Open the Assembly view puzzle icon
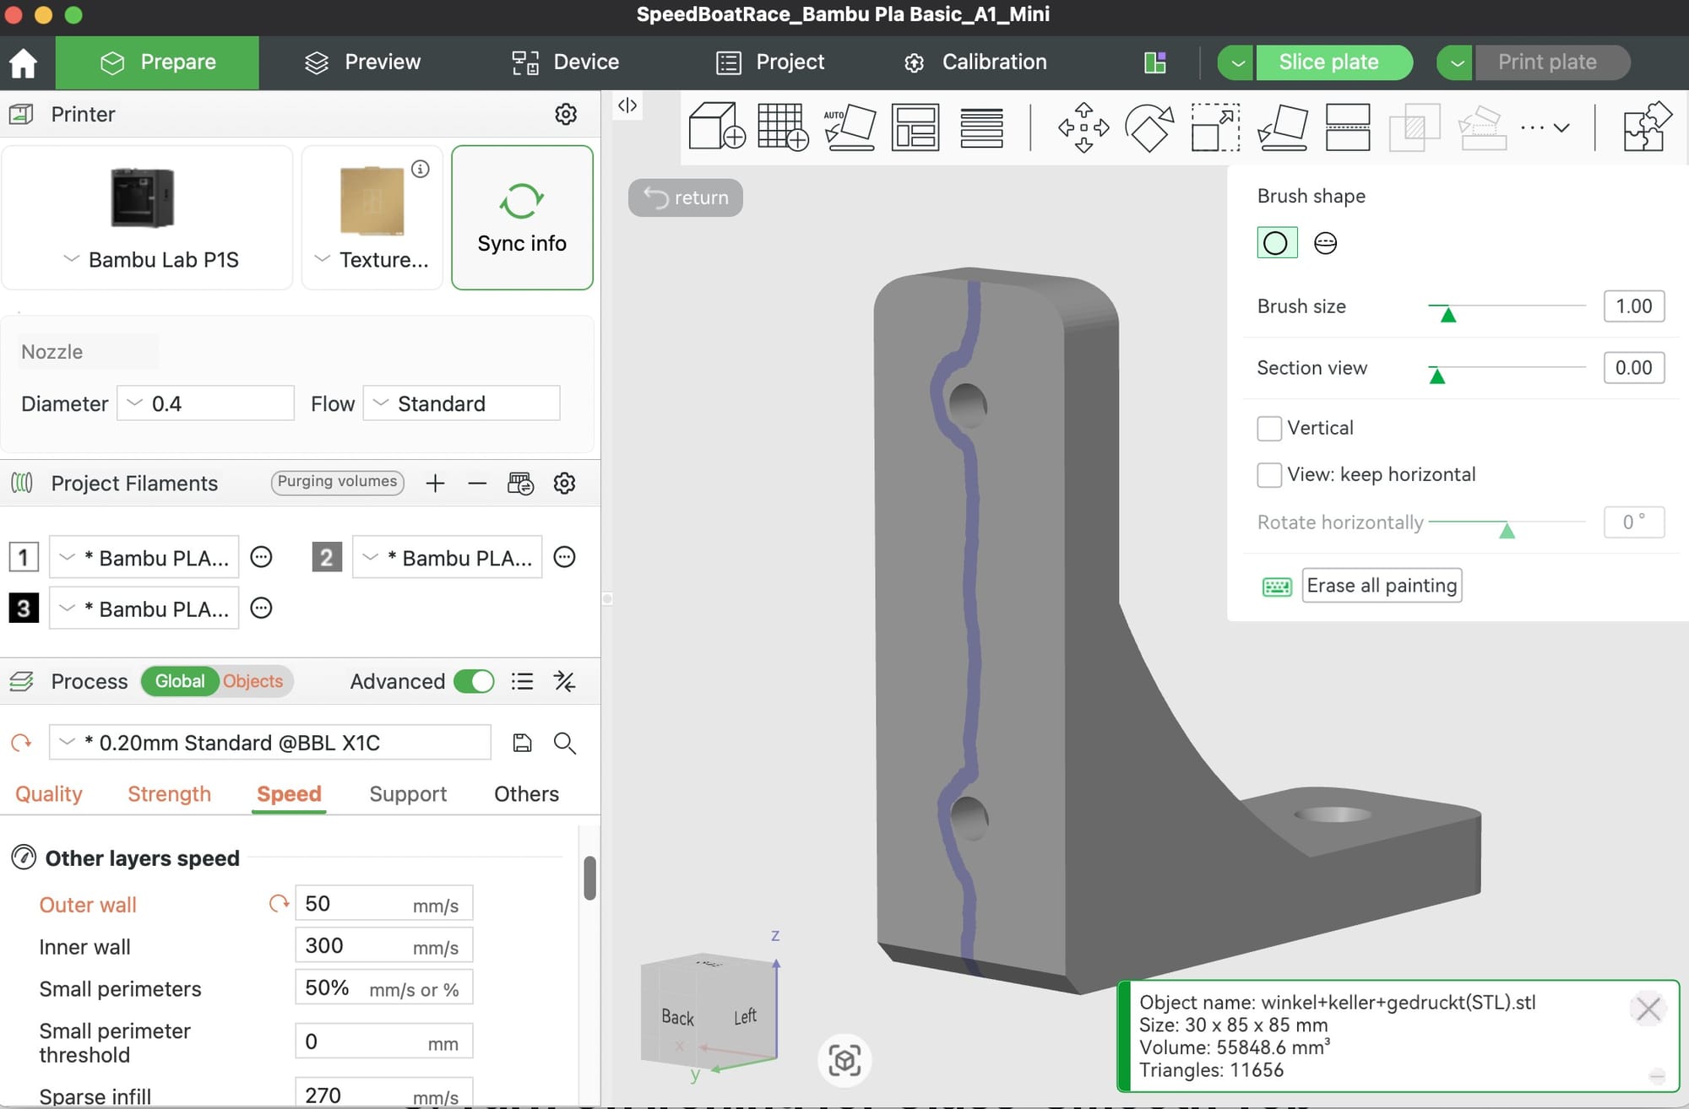Image resolution: width=1689 pixels, height=1109 pixels. [x=1646, y=127]
